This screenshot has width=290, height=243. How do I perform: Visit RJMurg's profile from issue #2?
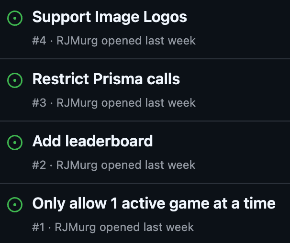pos(78,165)
